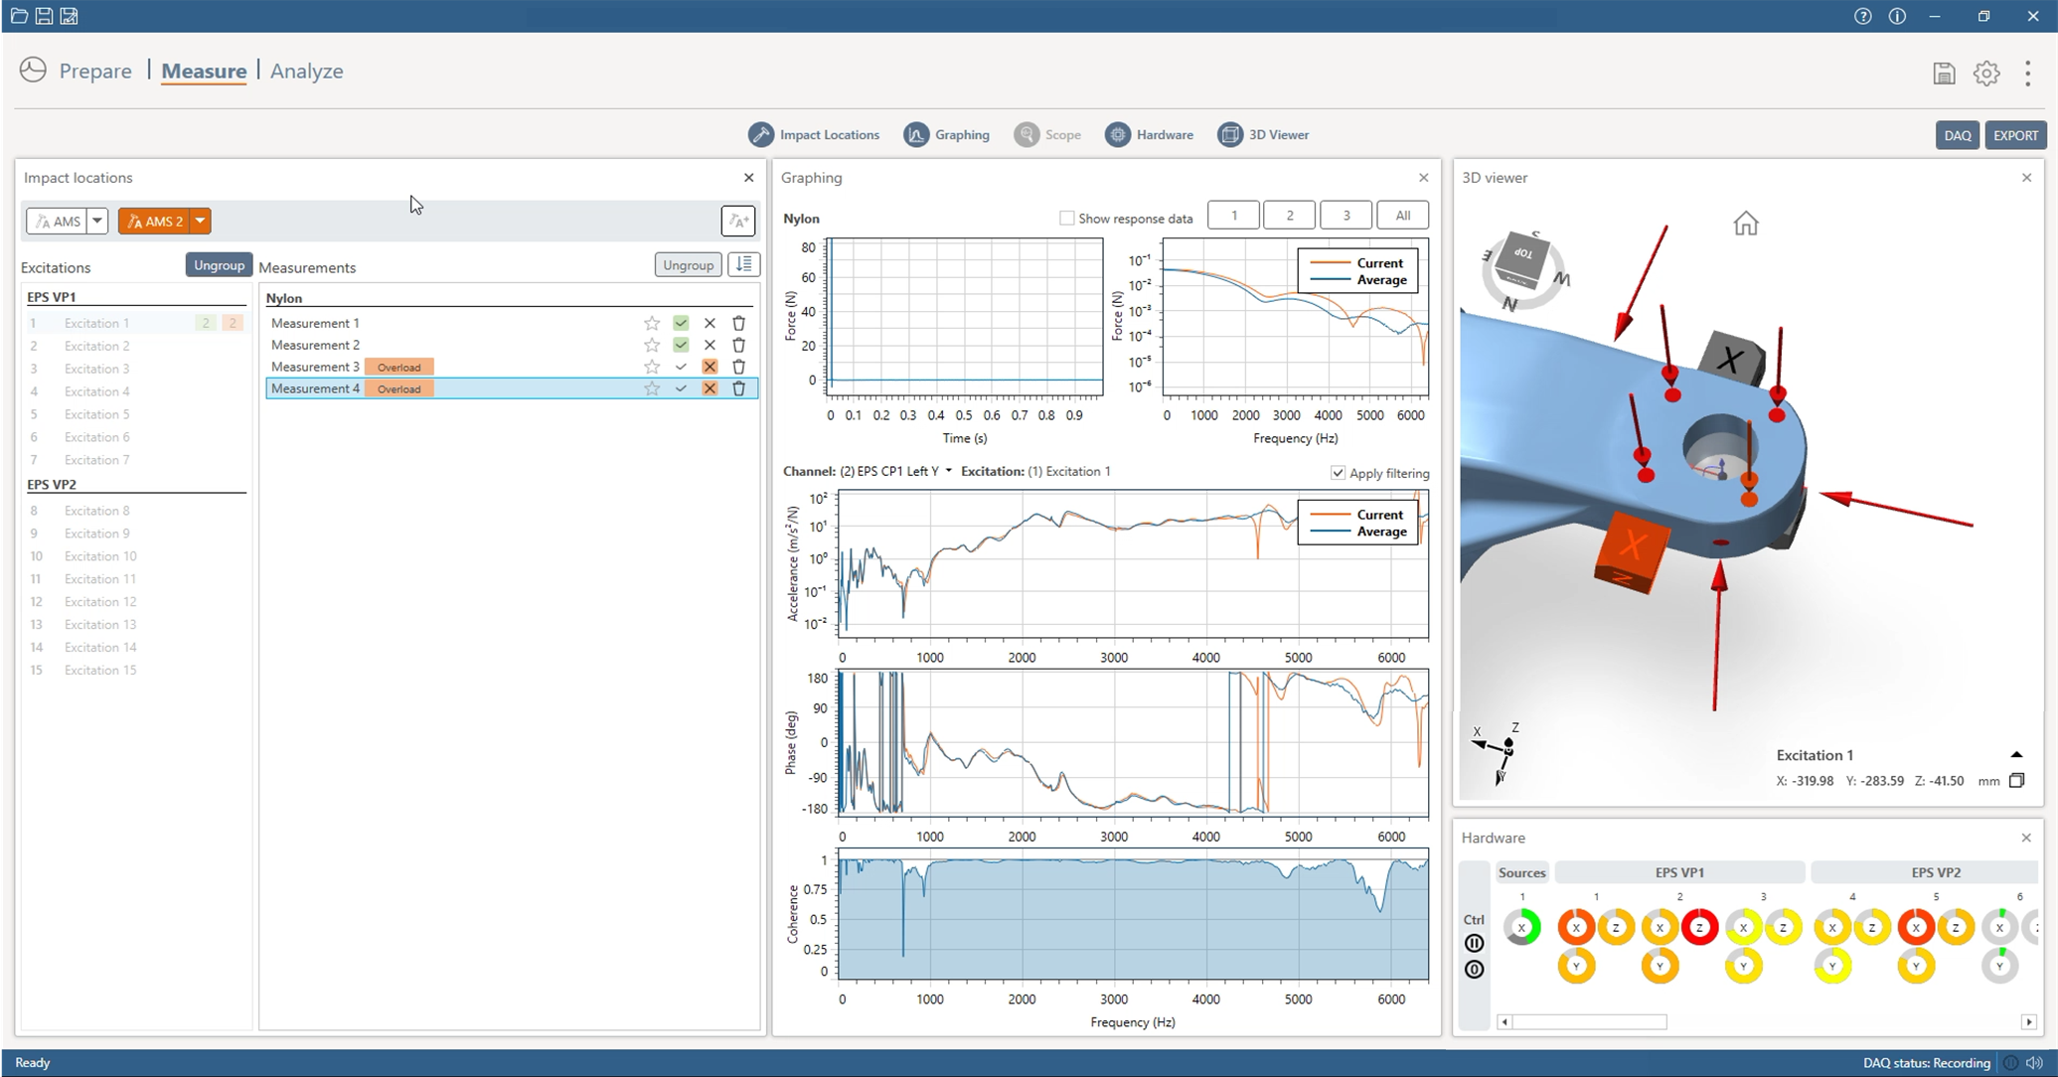Toggle accept checkmark for Measurement 2
This screenshot has width=2058, height=1077.
pyautogui.click(x=681, y=345)
